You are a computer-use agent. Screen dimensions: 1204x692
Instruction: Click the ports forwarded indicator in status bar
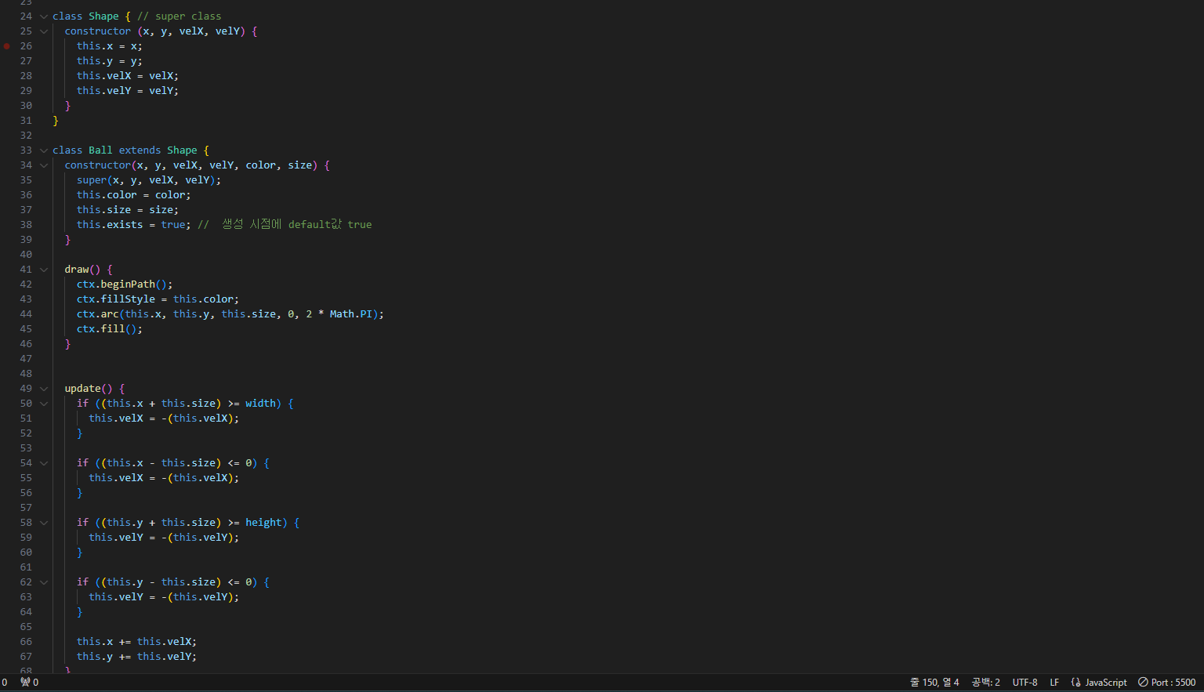click(x=30, y=683)
